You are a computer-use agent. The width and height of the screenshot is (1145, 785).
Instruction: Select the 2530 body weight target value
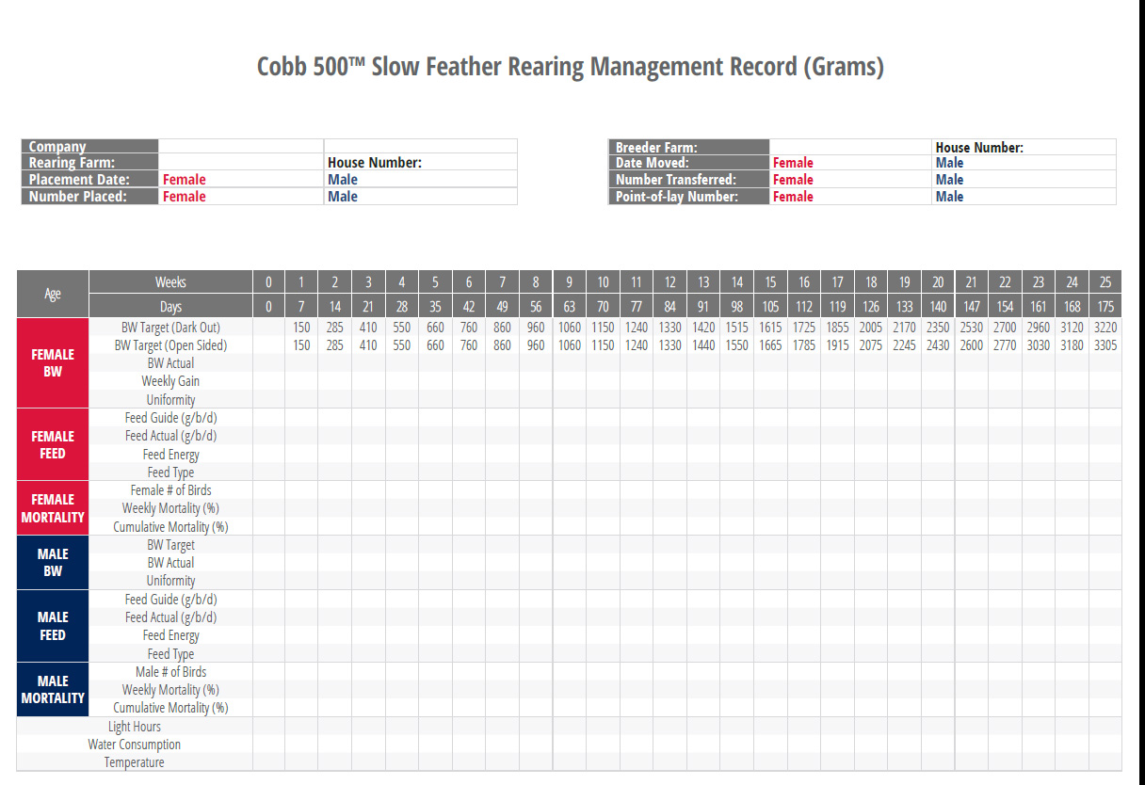click(972, 328)
